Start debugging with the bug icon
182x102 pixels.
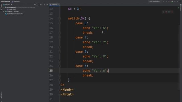166,1
